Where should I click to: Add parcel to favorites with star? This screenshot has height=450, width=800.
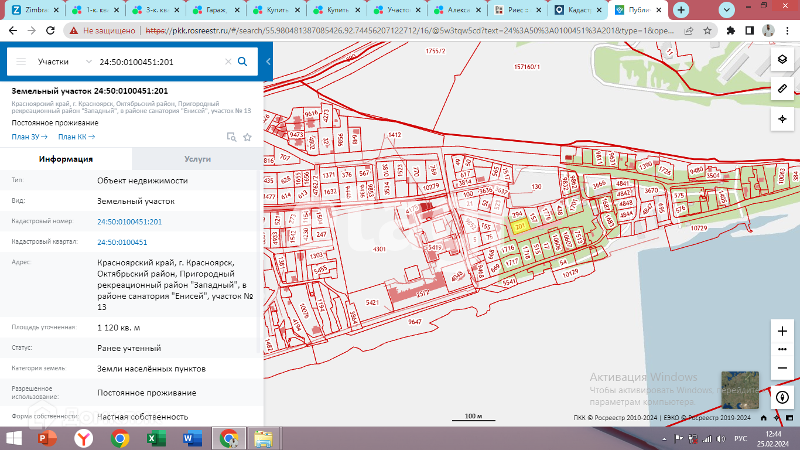[247, 137]
